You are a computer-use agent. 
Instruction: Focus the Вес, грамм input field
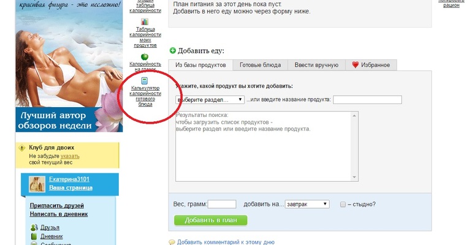[x=222, y=205]
